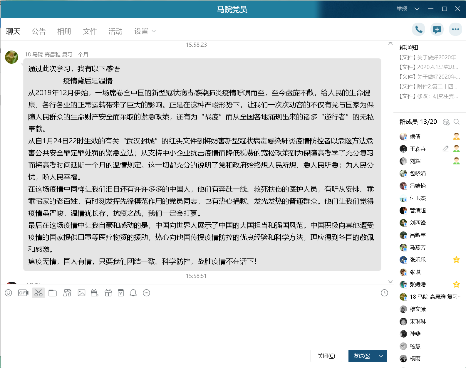Open the emoji picker in chat toolbar
Image resolution: width=466 pixels, height=368 pixels.
9,293
